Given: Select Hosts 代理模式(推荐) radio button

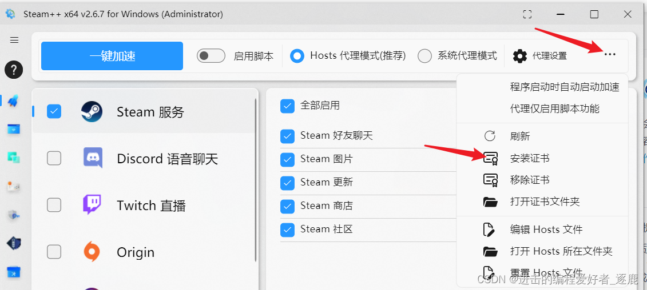Looking at the screenshot, I should 297,55.
